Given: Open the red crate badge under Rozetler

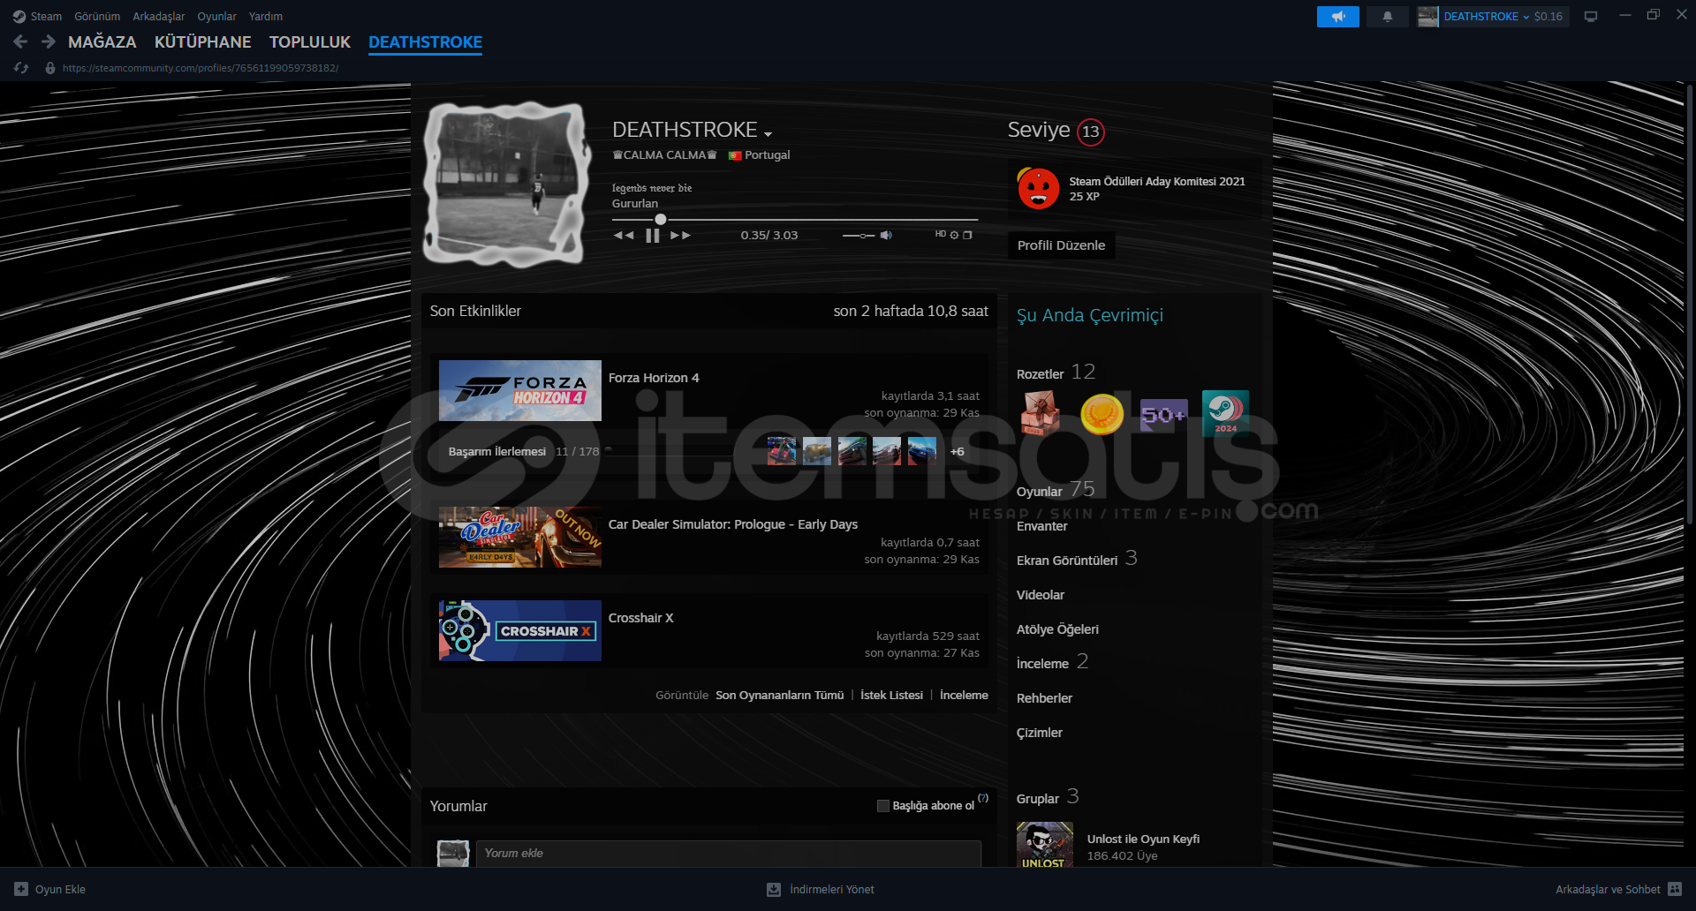Looking at the screenshot, I should click(1041, 413).
